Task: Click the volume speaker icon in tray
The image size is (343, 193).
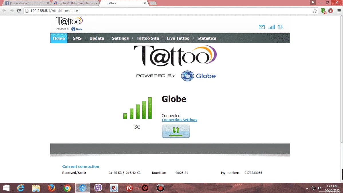Action: 319,188
